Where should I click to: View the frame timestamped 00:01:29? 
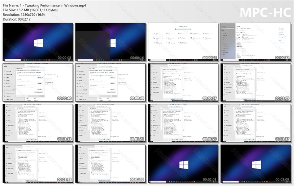tap(183, 123)
